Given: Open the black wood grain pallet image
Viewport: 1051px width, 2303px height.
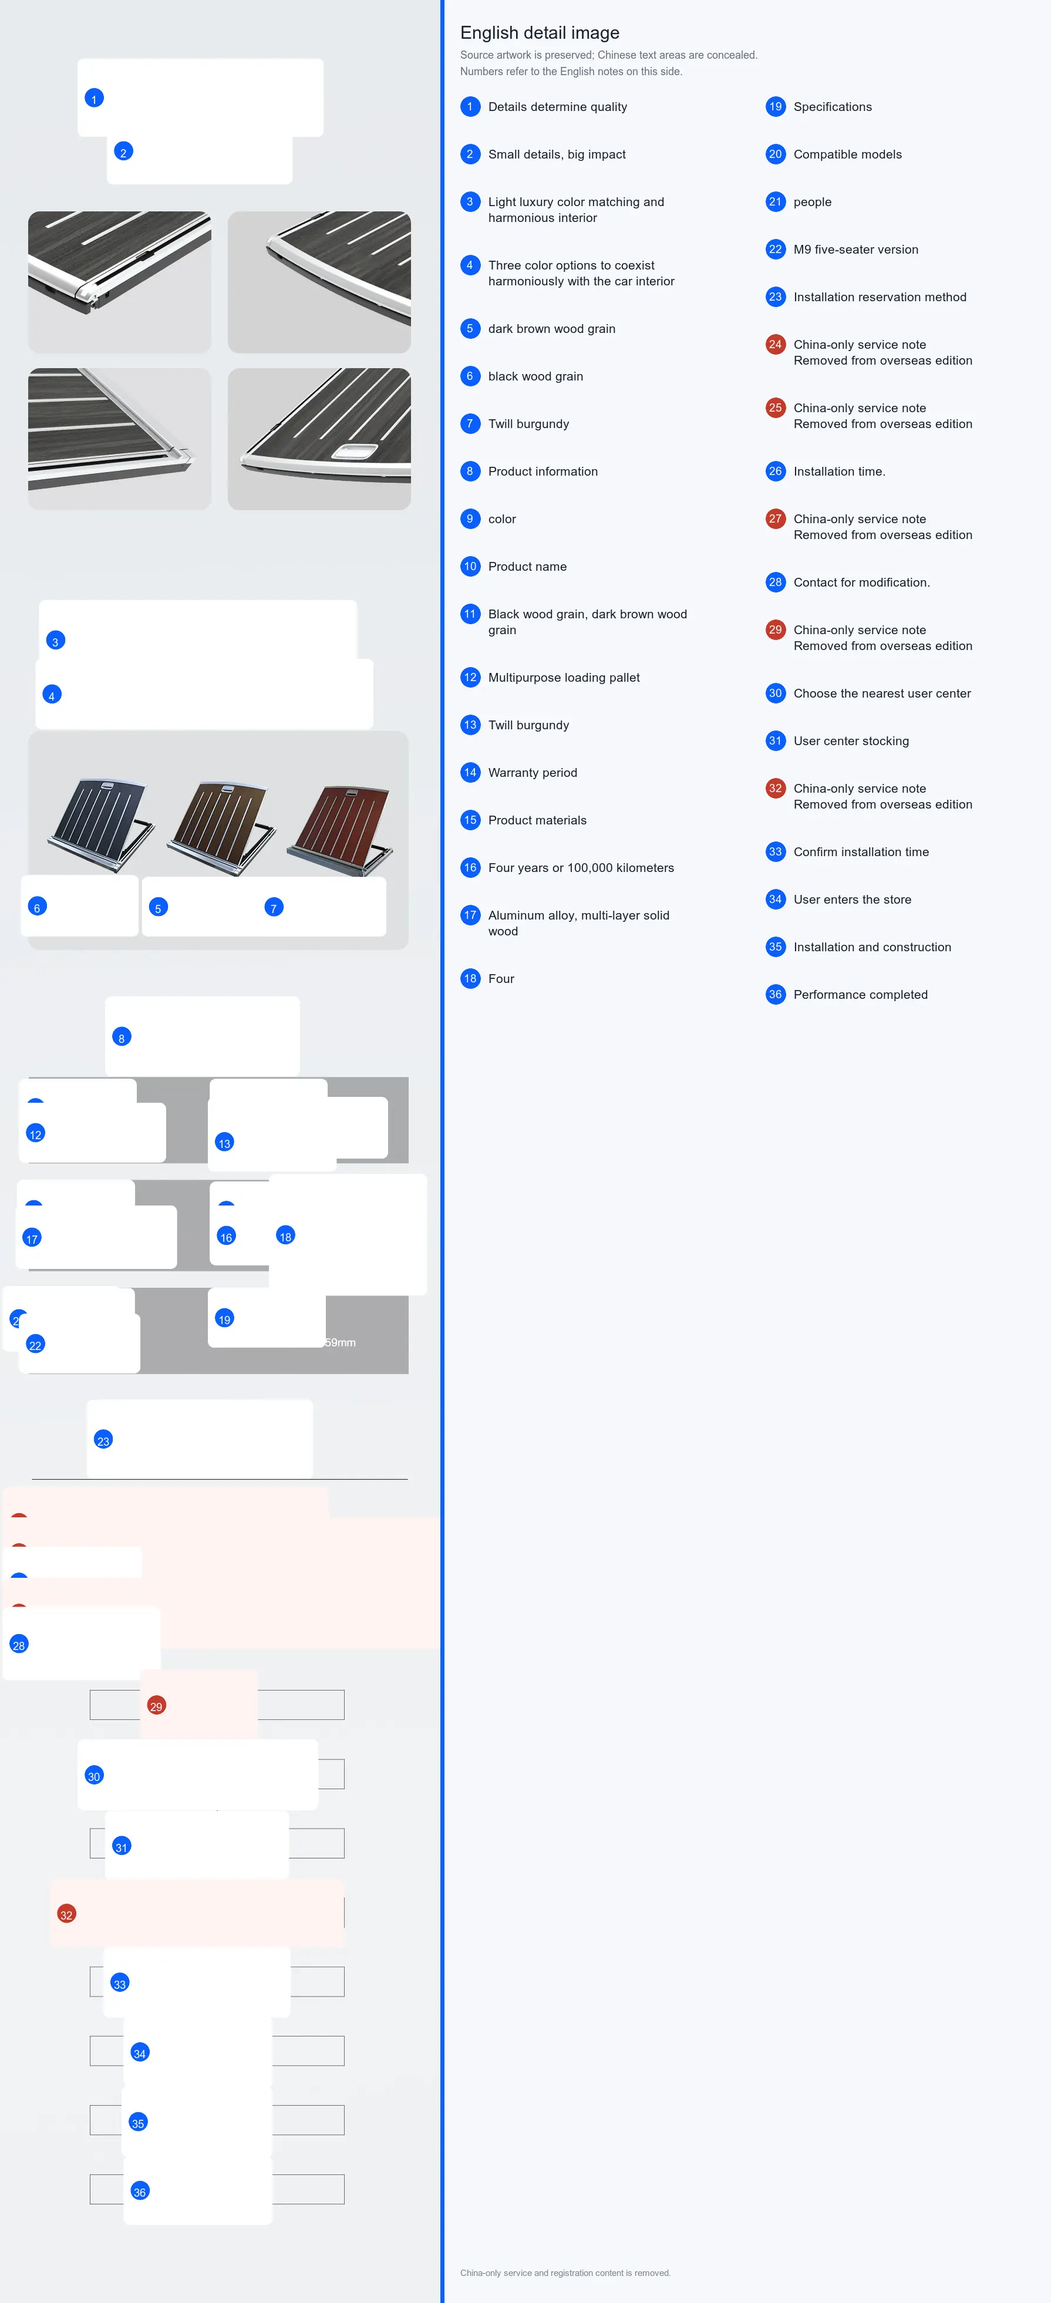Looking at the screenshot, I should [x=100, y=826].
